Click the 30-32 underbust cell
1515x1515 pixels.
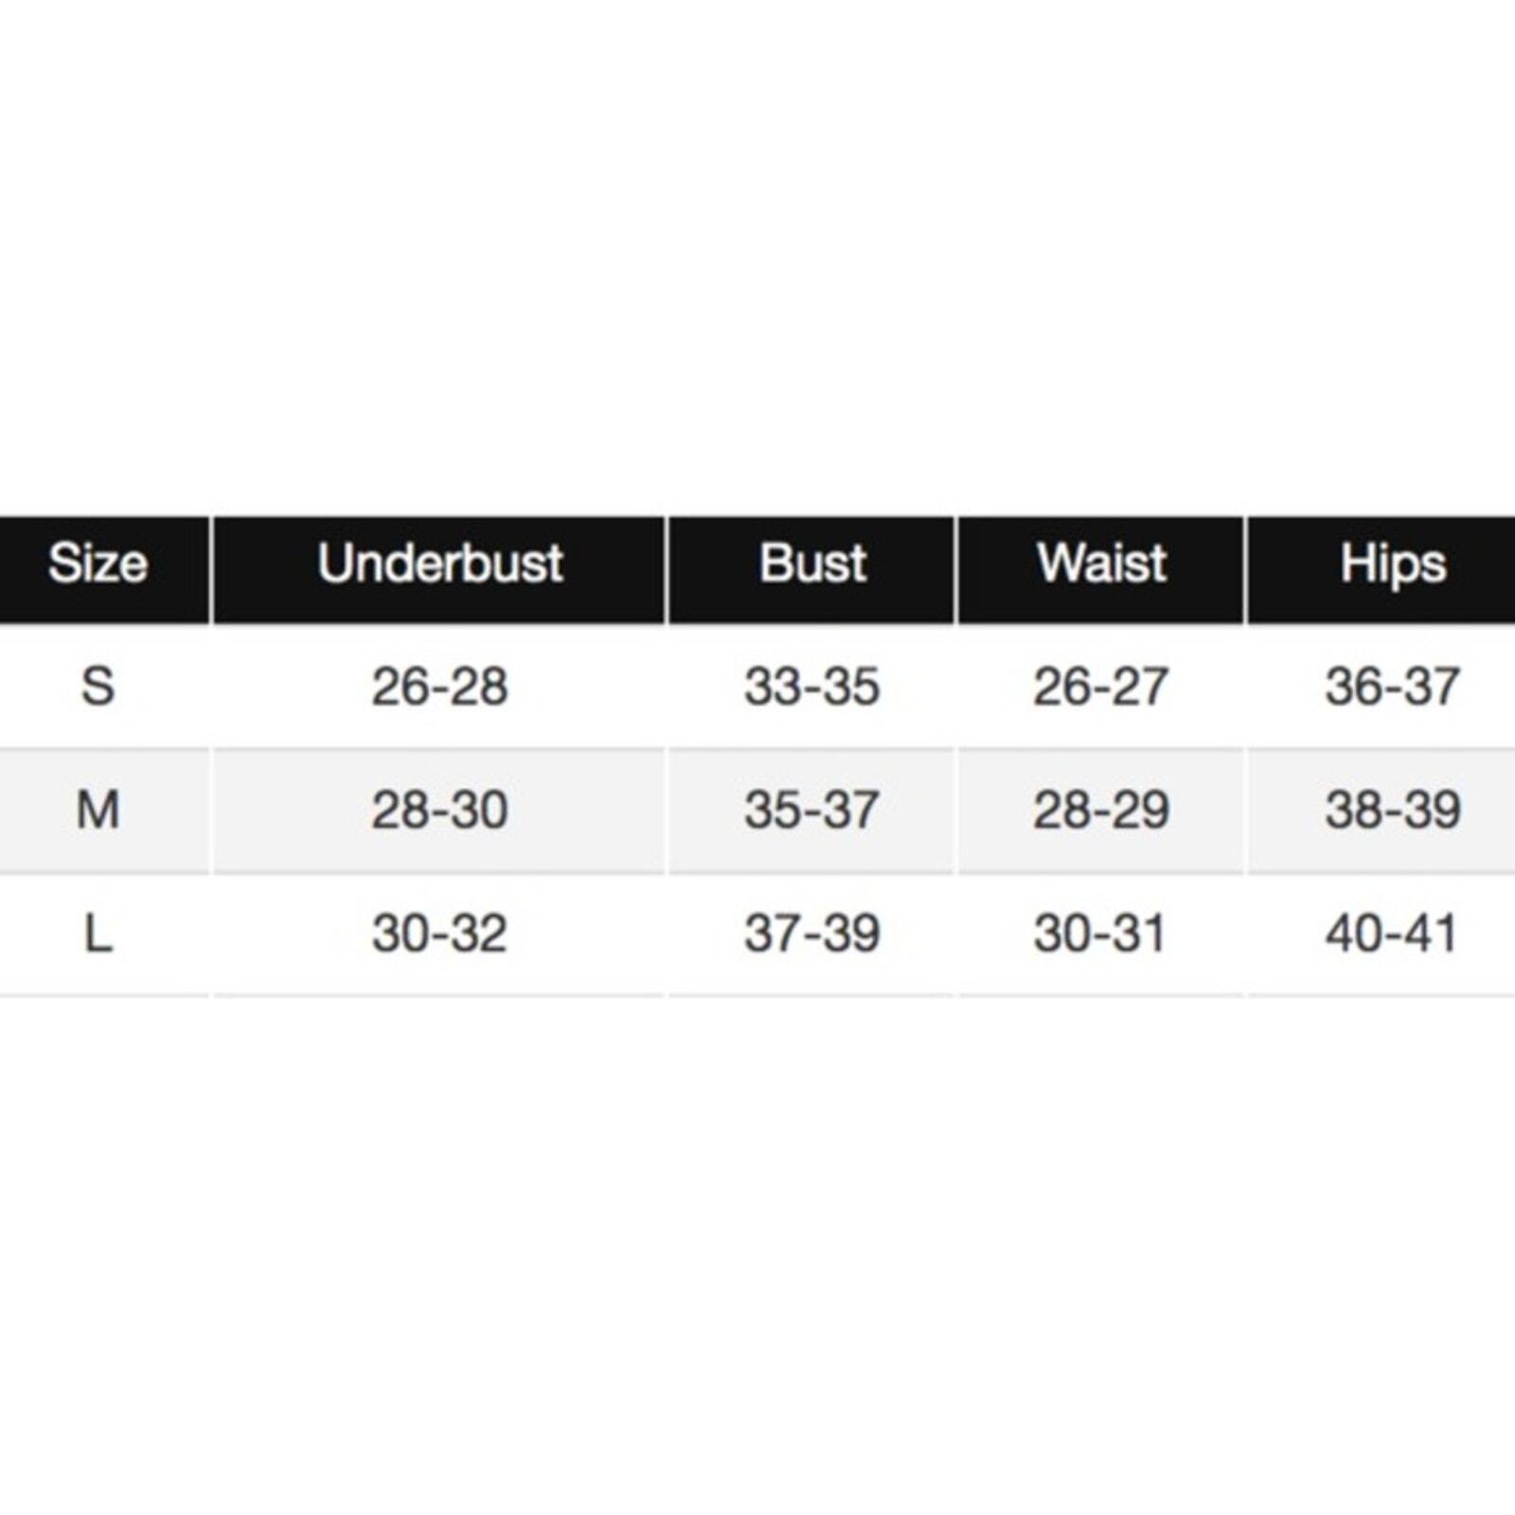pyautogui.click(x=439, y=935)
